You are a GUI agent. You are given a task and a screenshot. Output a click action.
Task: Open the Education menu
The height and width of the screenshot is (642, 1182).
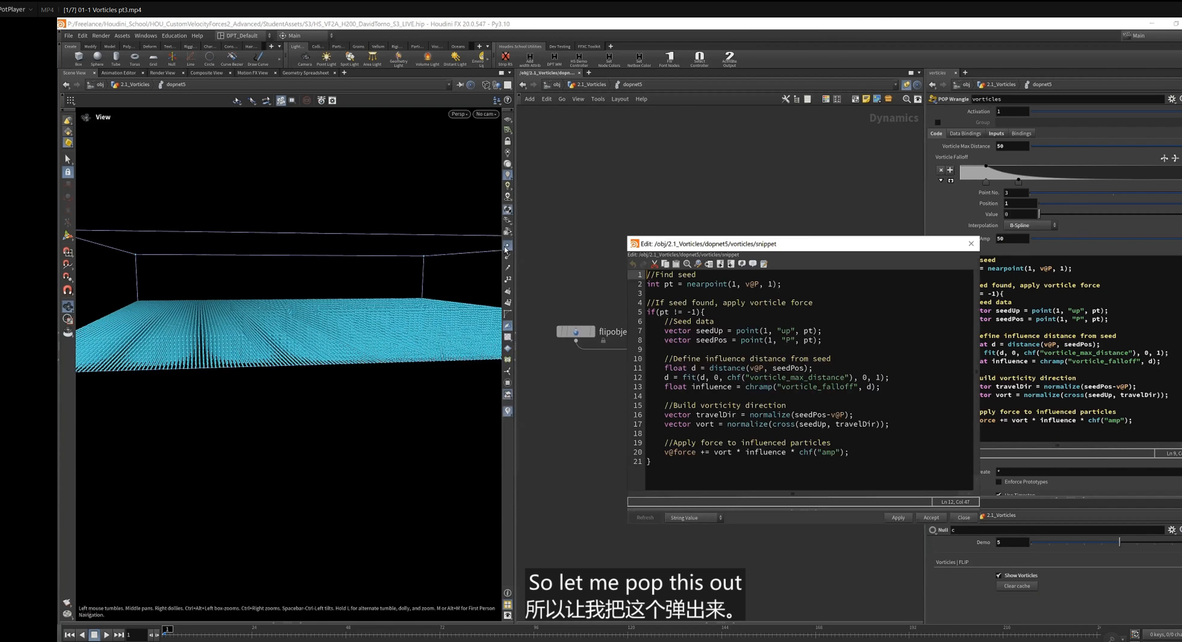pyautogui.click(x=174, y=36)
